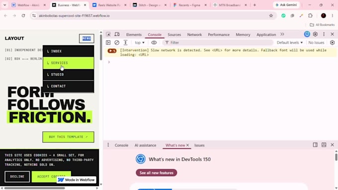Go forward in browser history
The width and height of the screenshot is (338, 190).
point(14,15)
